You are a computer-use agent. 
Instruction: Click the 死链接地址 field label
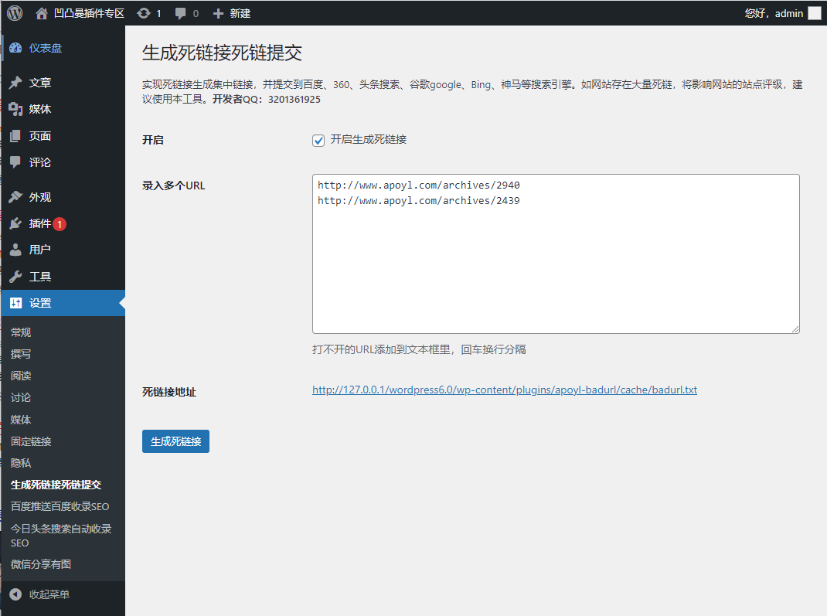(168, 392)
